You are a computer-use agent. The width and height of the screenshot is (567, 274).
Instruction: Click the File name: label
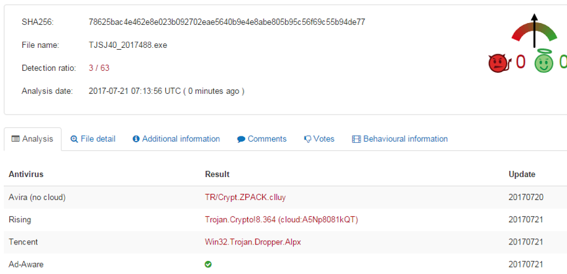41,45
